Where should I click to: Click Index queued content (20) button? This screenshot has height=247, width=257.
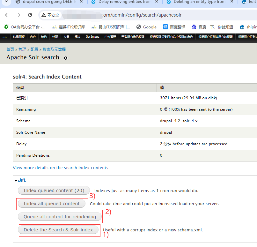[54, 191]
